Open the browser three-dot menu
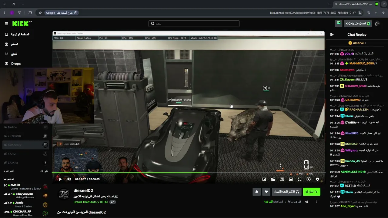This screenshot has width=388, height=218. tap(5, 13)
